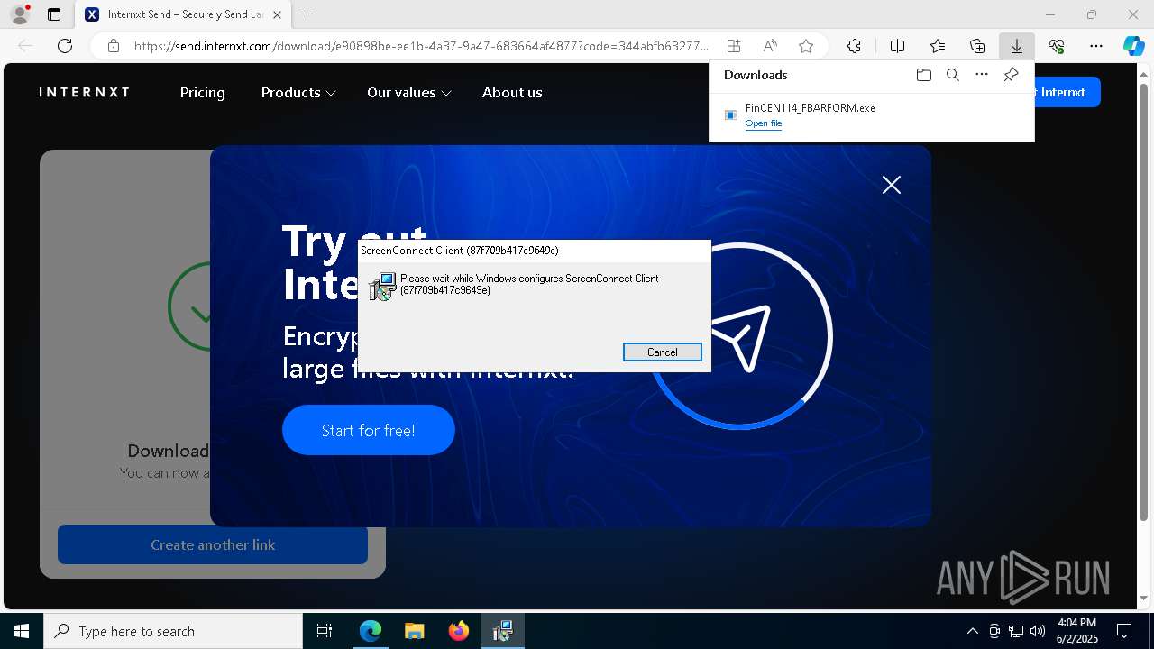Screen dimensions: 1154x649
Task: Open the Windows Start menu
Action: (x=22, y=631)
